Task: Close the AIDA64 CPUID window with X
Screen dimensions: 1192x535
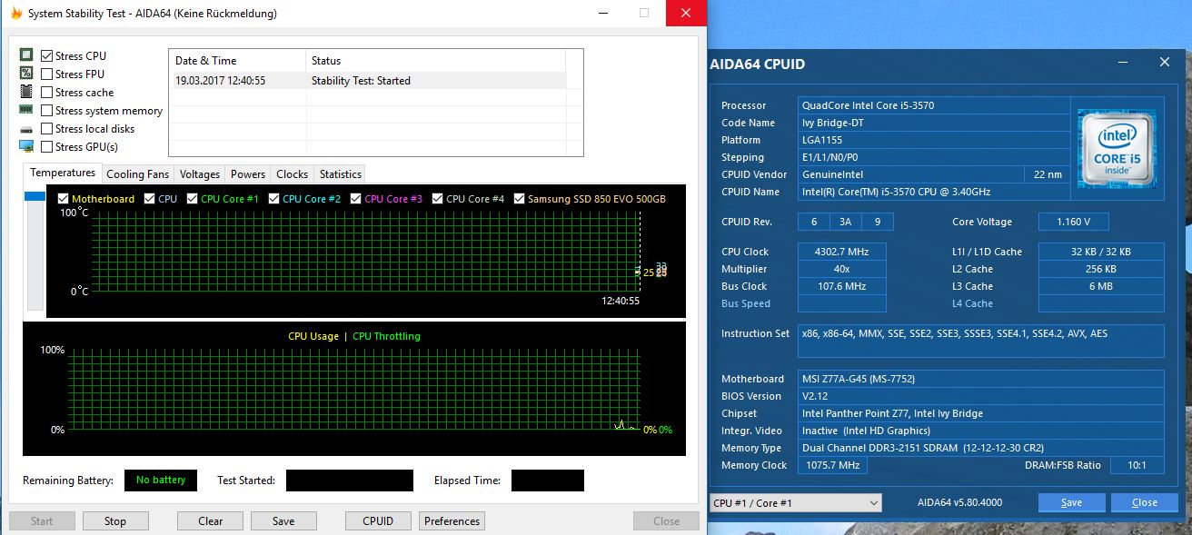Action: pos(1165,63)
